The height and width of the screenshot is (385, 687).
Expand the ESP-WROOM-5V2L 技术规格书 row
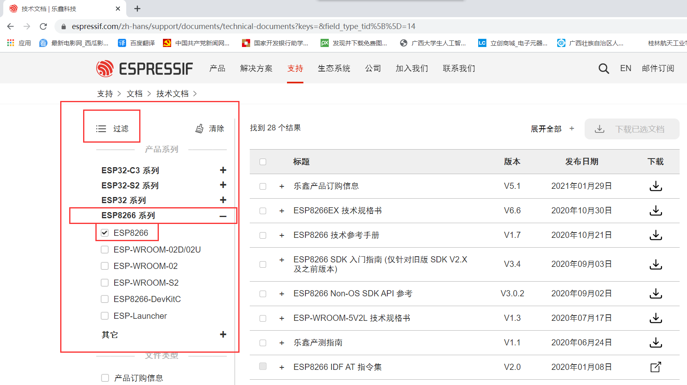pos(282,318)
